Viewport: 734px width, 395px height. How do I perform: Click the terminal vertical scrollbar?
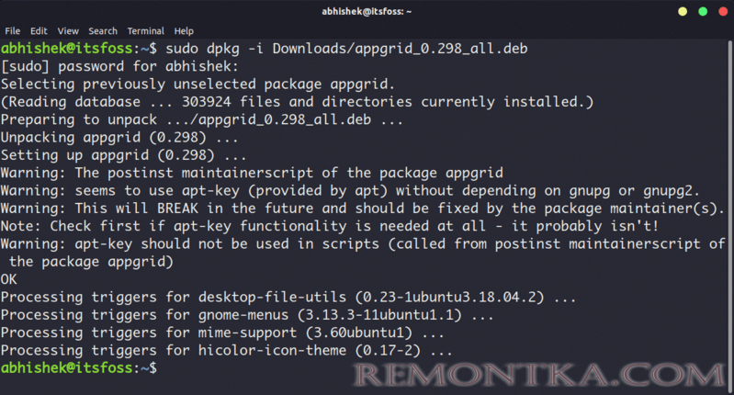click(729, 213)
